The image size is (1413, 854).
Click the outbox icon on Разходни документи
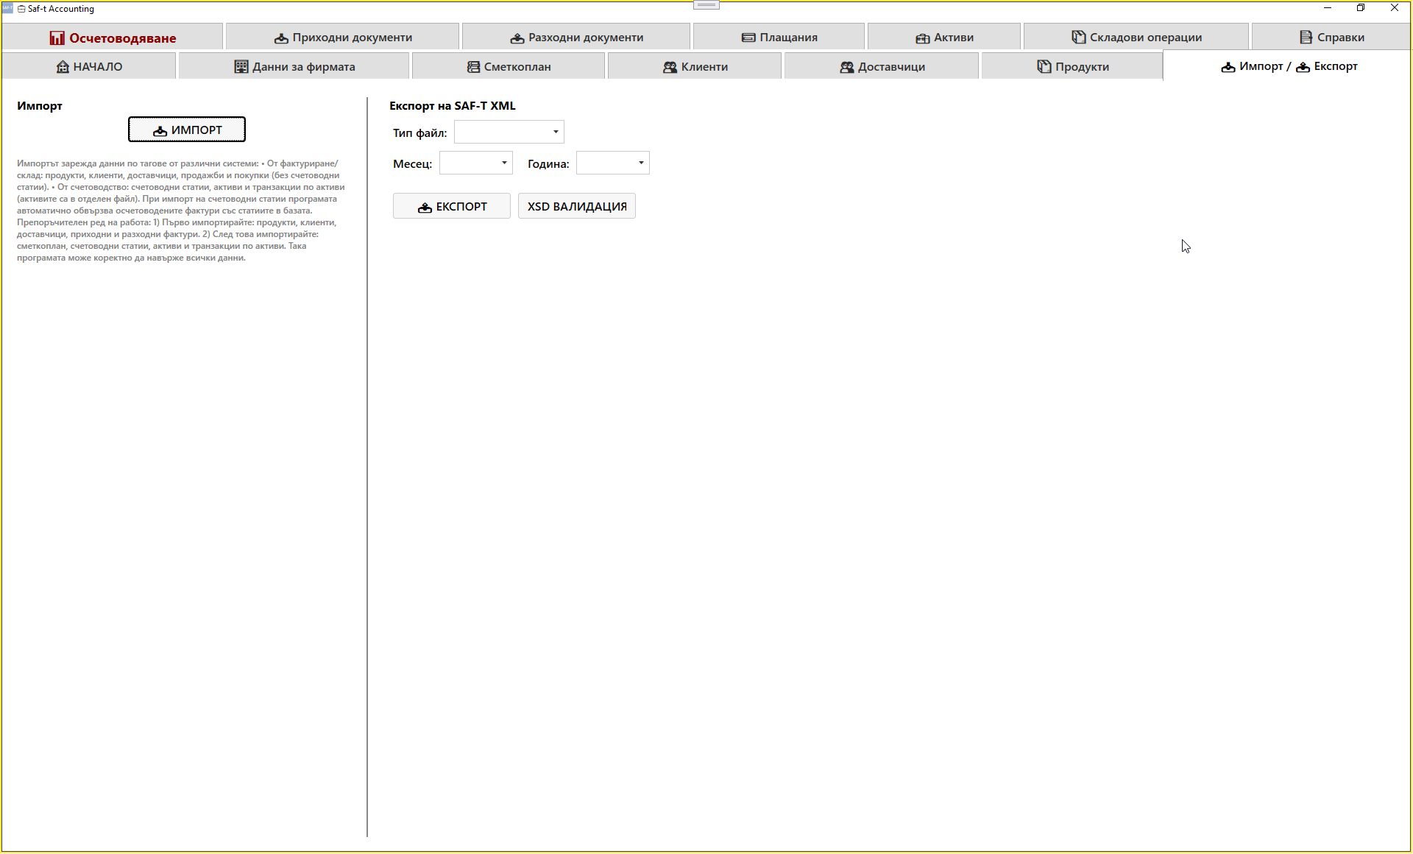point(517,38)
